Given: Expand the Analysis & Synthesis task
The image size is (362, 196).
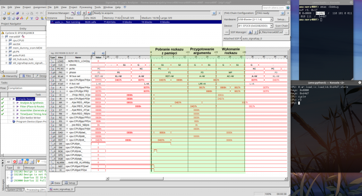Looking at the screenshot, I should tap(13, 103).
